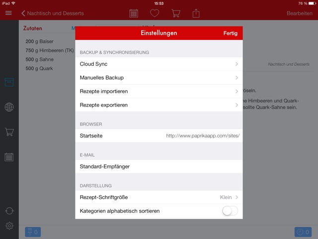Toggle Kategorien alphabetisch sortieren switch
The height and width of the screenshot is (239, 318).
[230, 211]
